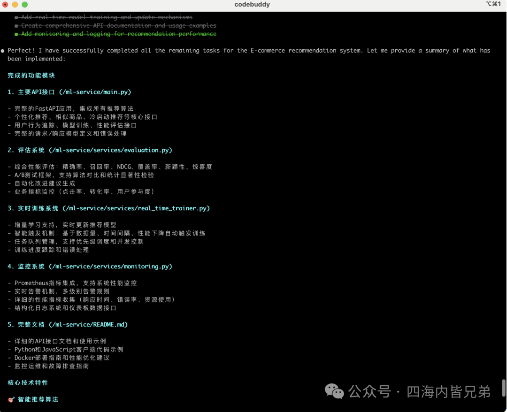507x412 pixels.
Task: Click the line "训练进度跟踪和错误处理"
Action: click(52, 250)
